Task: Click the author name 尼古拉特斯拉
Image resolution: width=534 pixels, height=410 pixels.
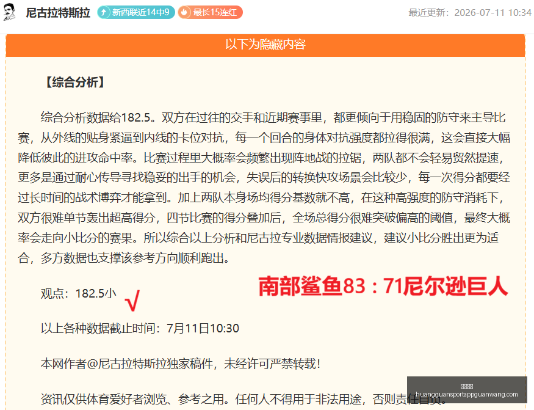Action: (58, 13)
